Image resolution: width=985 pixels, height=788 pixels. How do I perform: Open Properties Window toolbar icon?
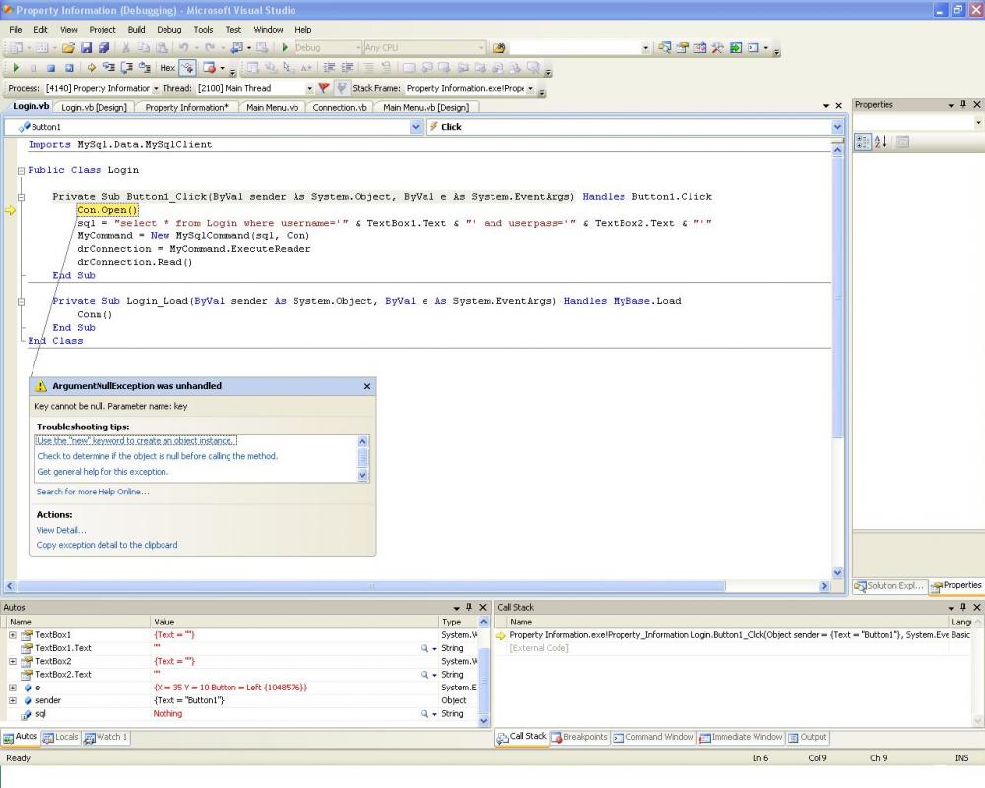(683, 47)
